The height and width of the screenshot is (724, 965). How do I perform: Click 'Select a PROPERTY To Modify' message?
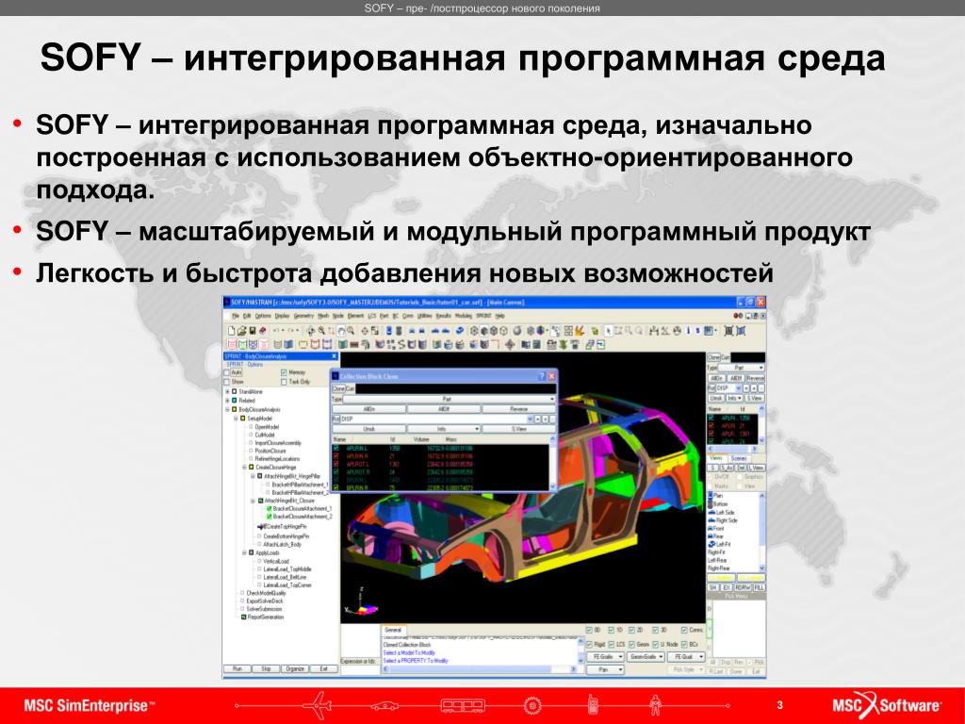tap(416, 661)
